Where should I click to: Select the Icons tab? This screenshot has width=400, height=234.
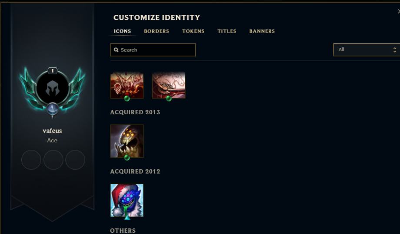click(122, 31)
